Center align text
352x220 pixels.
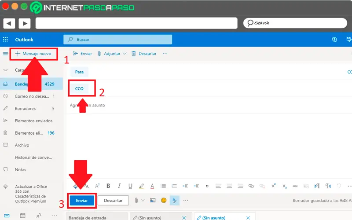[x=229, y=186]
